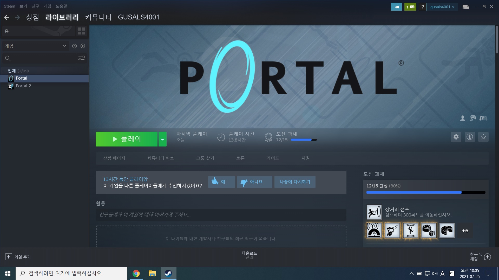Image resolution: width=499 pixels, height=280 pixels.
Task: Open the 상점 menu item
Action: click(32, 17)
